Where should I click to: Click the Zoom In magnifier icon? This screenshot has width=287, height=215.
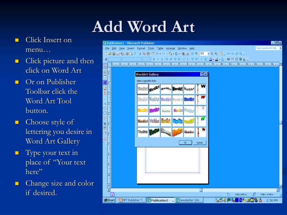pyautogui.click(x=216, y=53)
